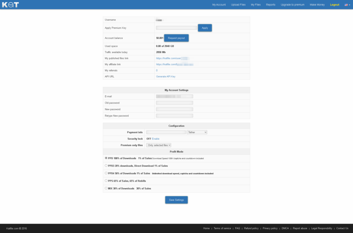Open the Tether payment currency dropdown

coord(197,132)
